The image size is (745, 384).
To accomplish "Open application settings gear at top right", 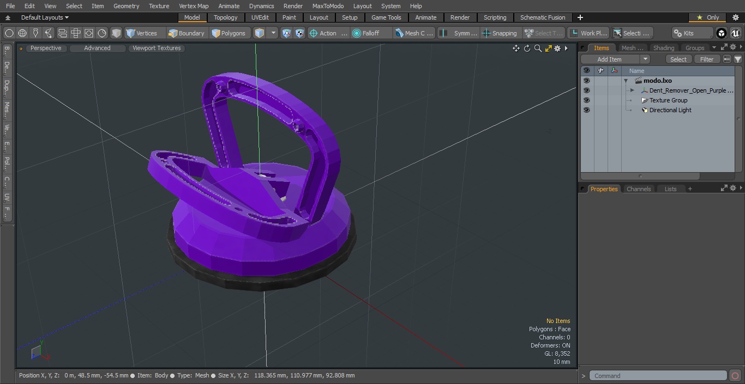I will click(x=735, y=17).
